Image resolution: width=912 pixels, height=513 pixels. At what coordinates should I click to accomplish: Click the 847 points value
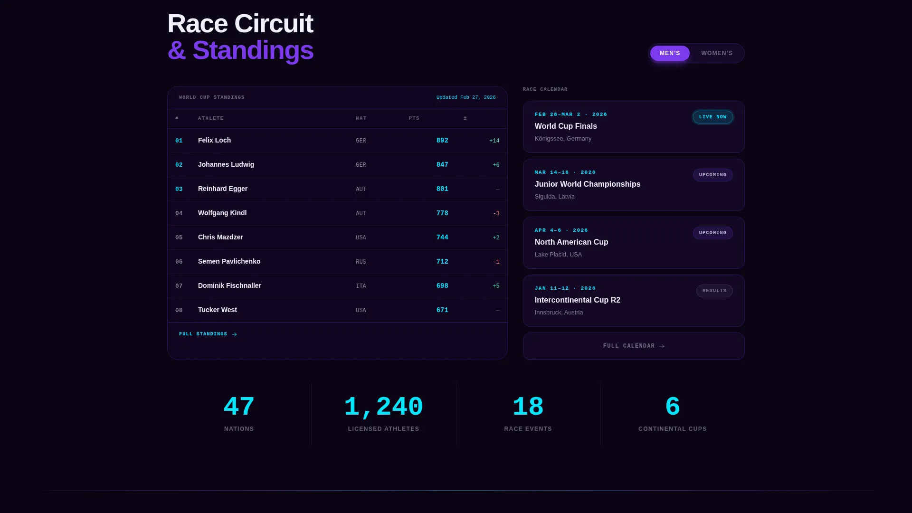click(x=442, y=165)
